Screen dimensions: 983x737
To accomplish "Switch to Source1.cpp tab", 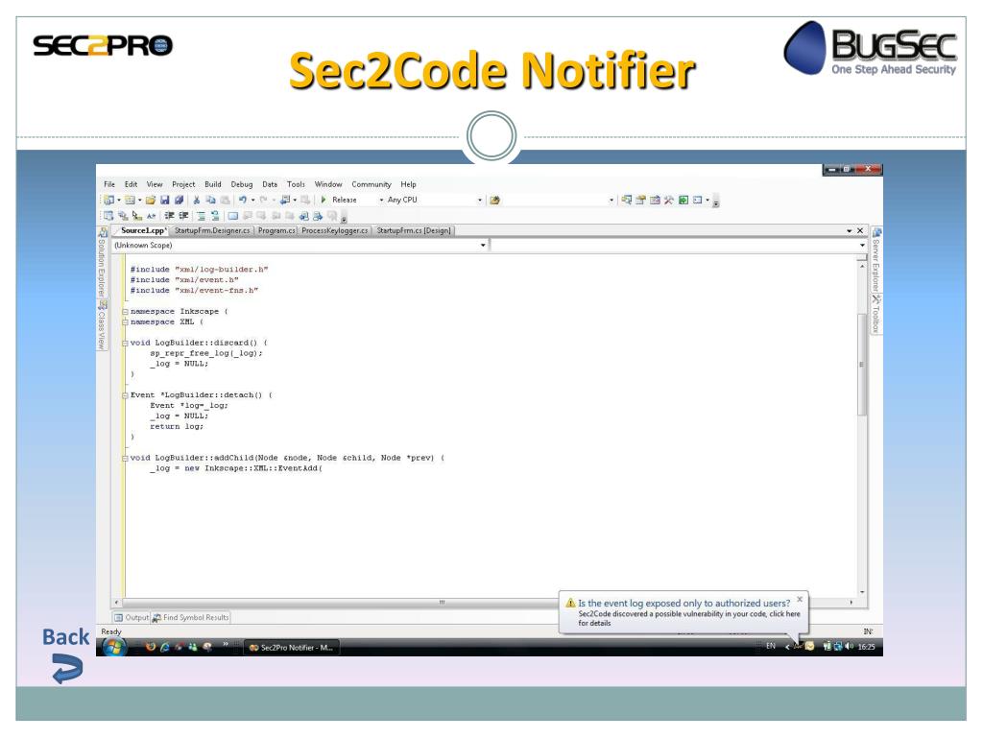I will [144, 230].
